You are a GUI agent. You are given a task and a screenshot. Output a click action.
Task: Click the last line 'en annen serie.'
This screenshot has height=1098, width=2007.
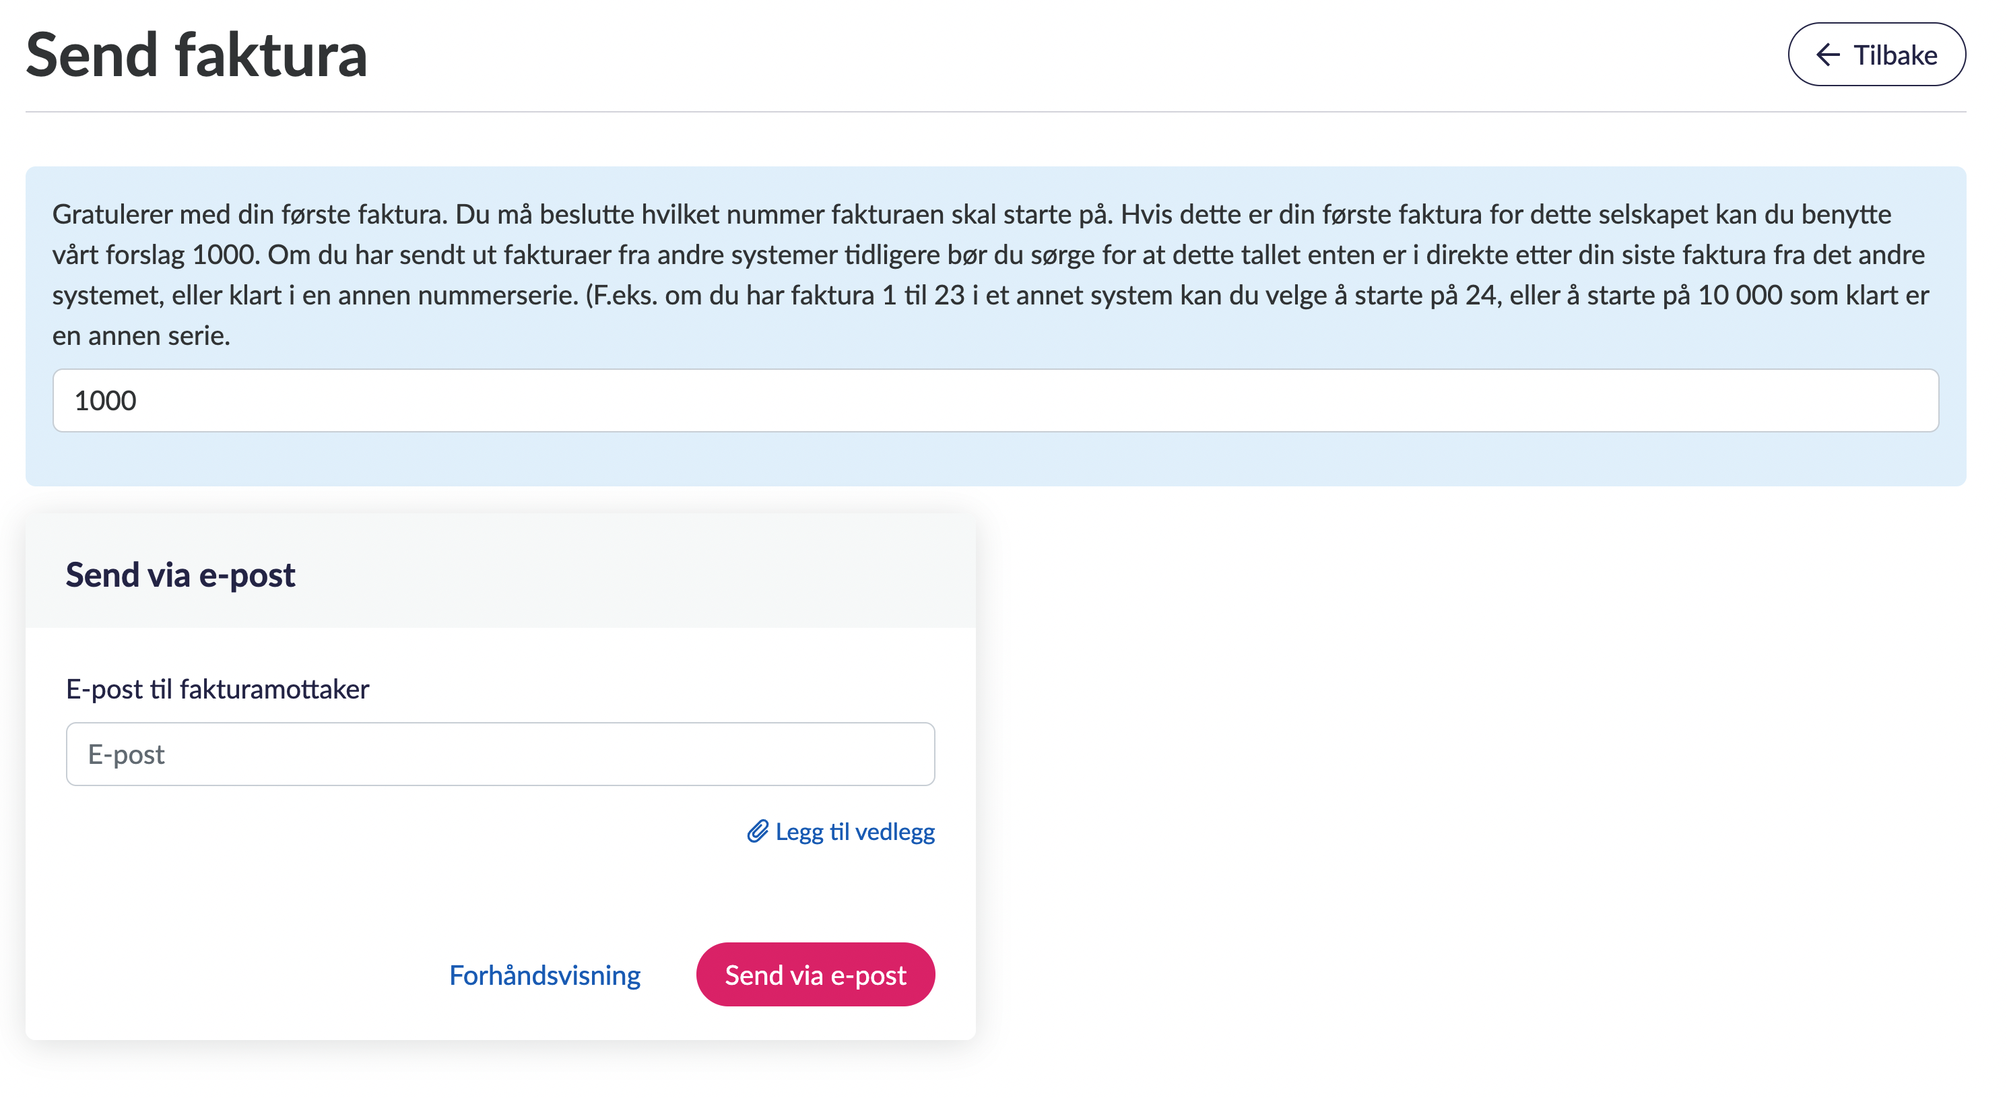point(141,335)
